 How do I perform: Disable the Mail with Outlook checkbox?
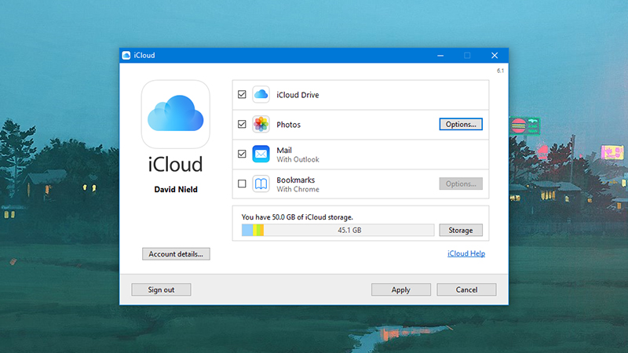tap(242, 154)
